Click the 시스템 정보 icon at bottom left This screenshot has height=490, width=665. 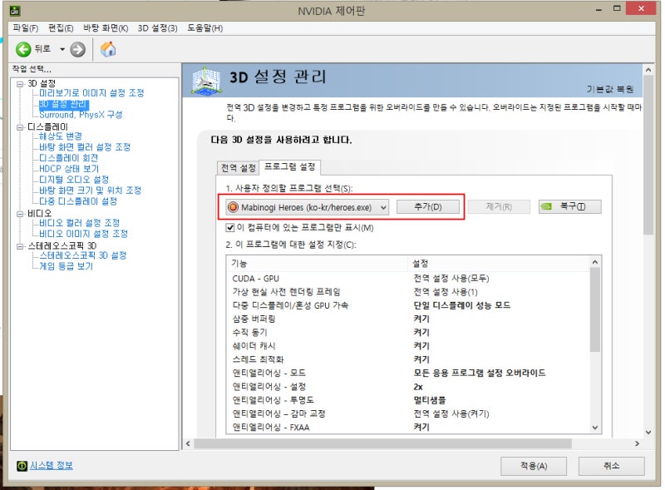click(x=22, y=466)
